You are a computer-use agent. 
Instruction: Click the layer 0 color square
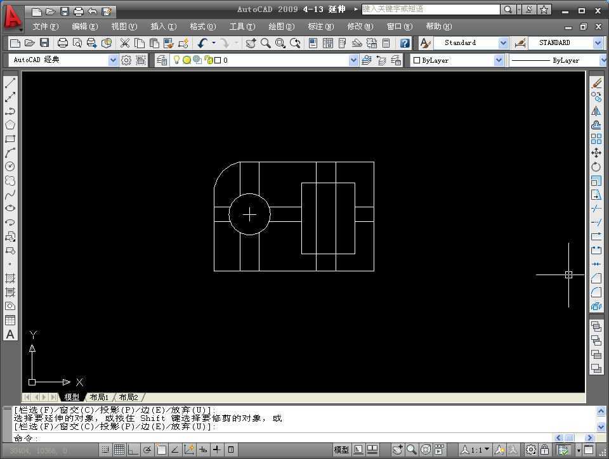click(218, 60)
